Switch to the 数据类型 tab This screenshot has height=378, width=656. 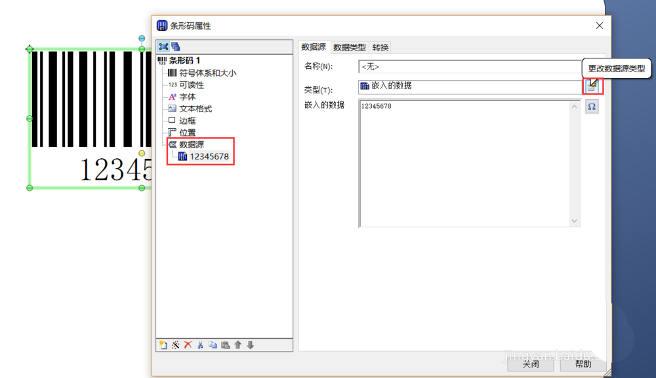point(350,48)
